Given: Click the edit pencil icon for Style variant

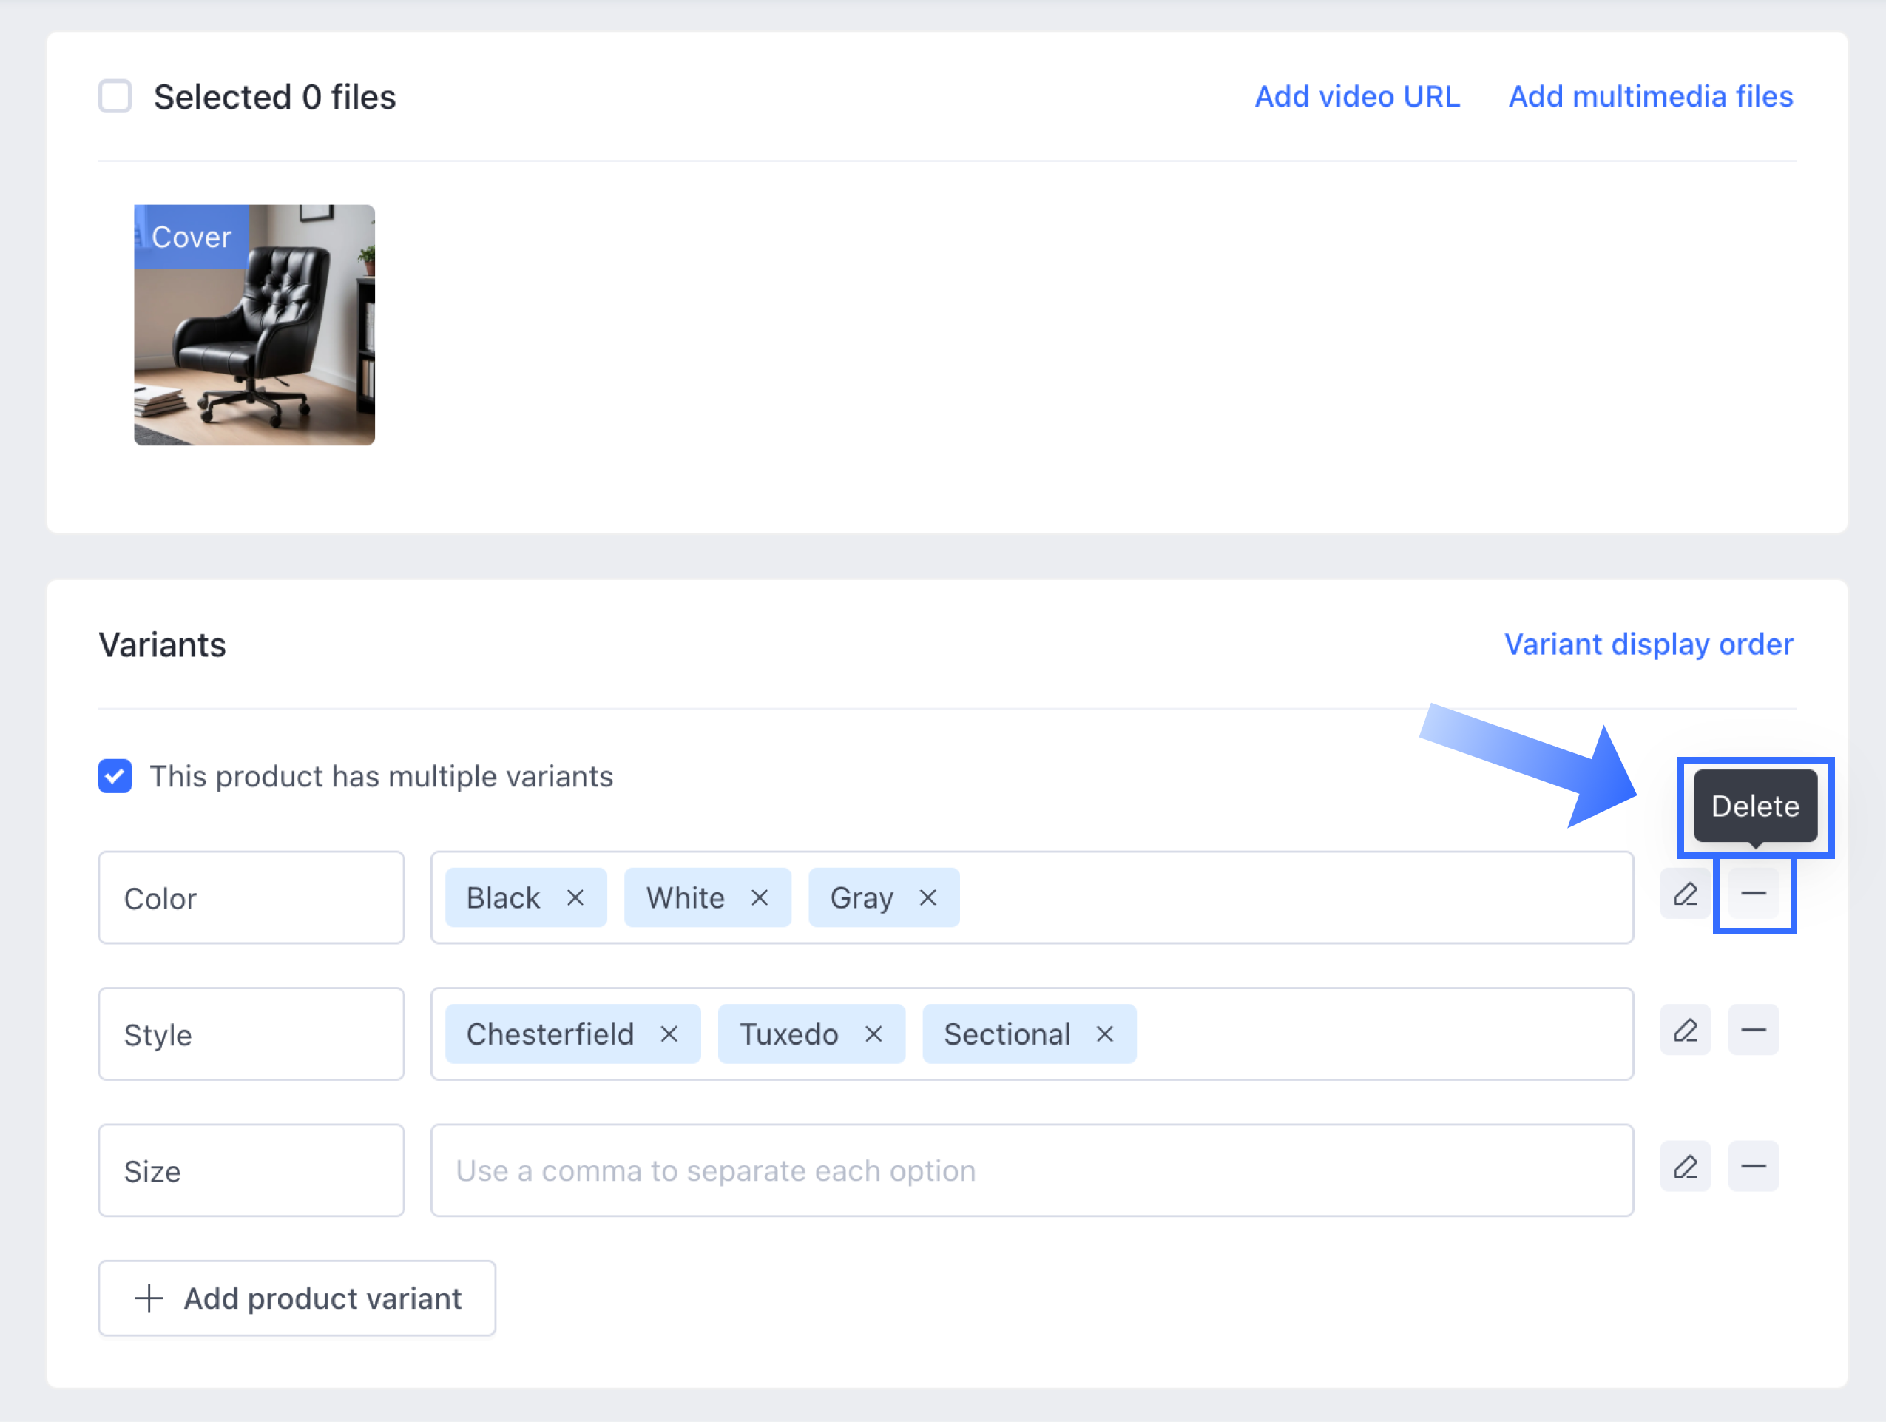Looking at the screenshot, I should pos(1685,1031).
